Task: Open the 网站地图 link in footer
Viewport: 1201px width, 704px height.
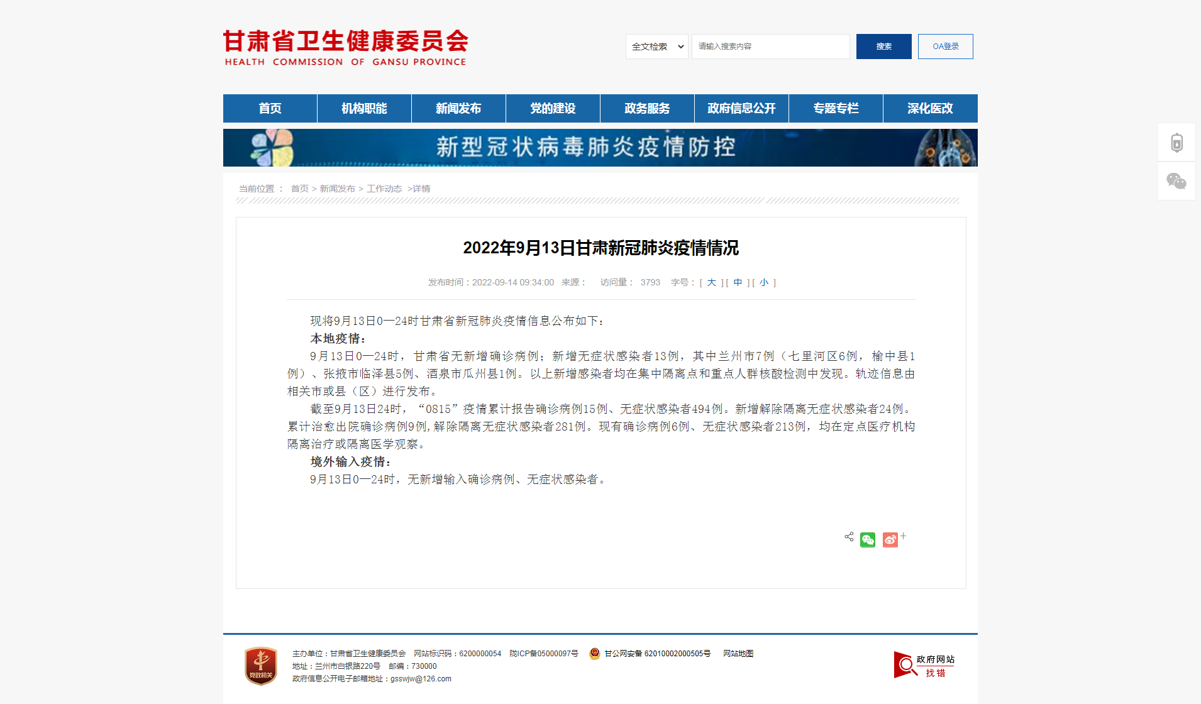Action: tap(738, 654)
